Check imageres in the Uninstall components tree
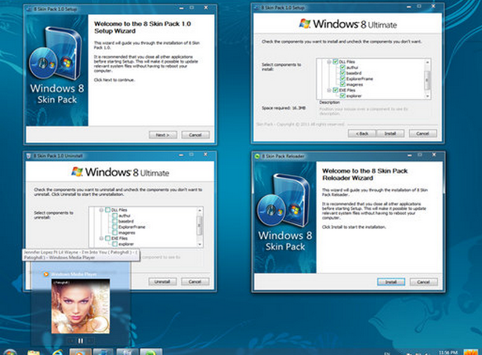 tap(114, 233)
